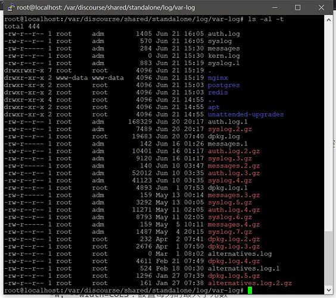Click the syslog.4.gz file name
Viewport: 336px width, 298px height.
click(x=230, y=181)
